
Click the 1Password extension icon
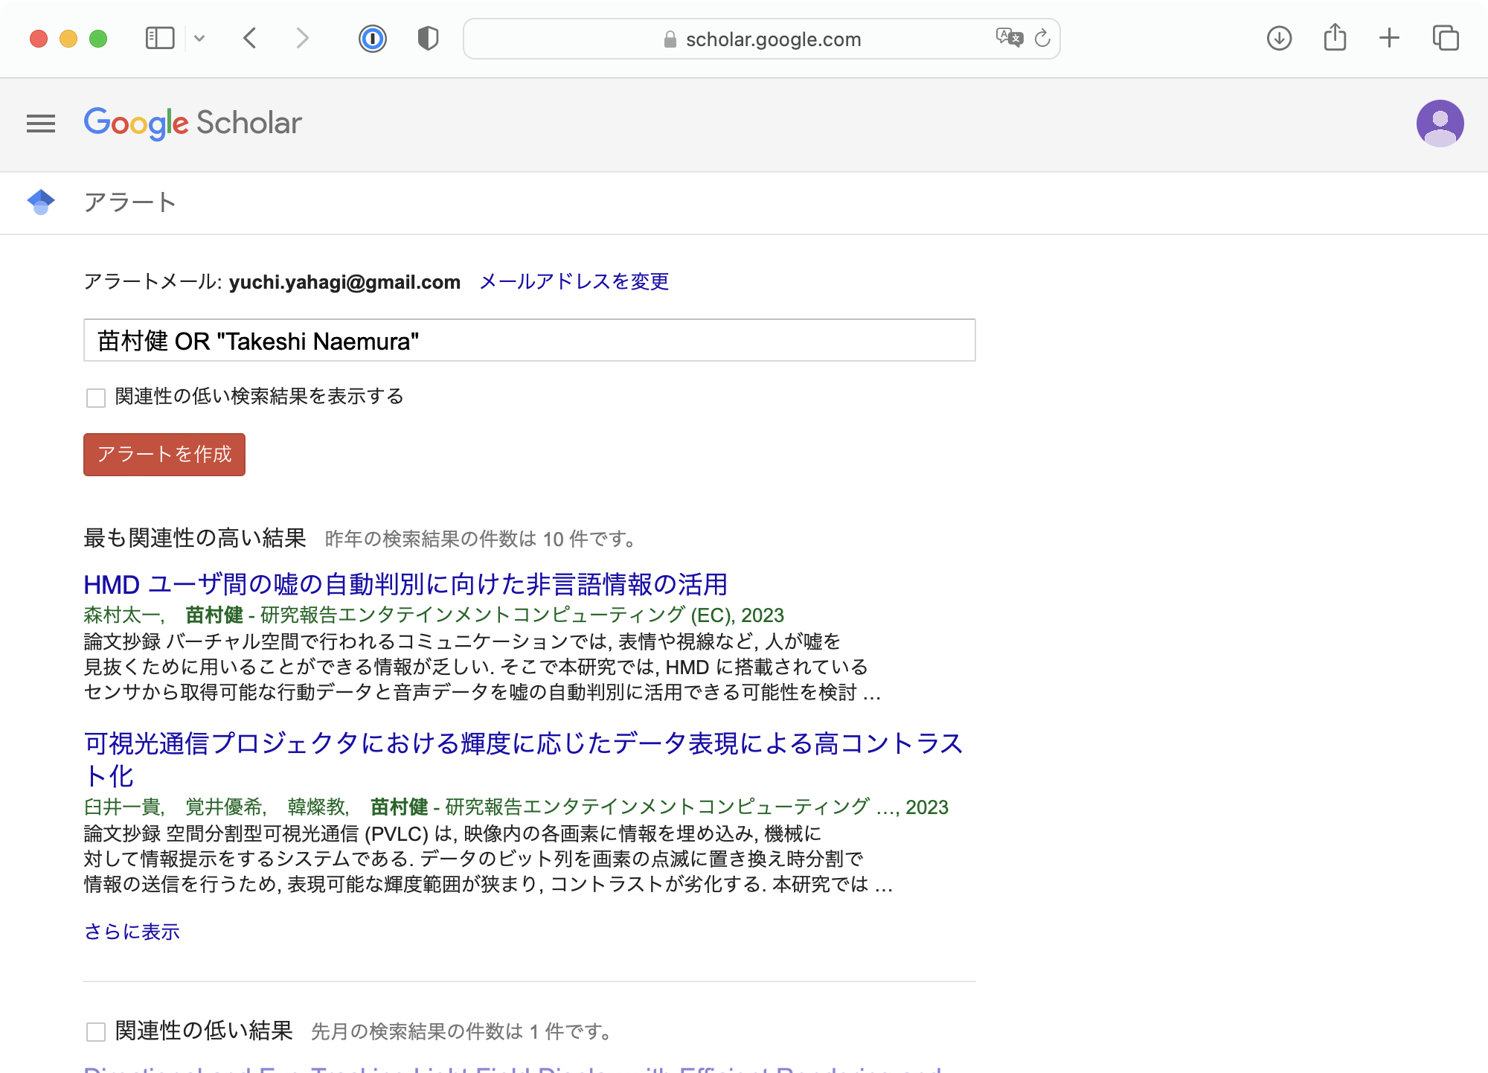click(x=373, y=38)
